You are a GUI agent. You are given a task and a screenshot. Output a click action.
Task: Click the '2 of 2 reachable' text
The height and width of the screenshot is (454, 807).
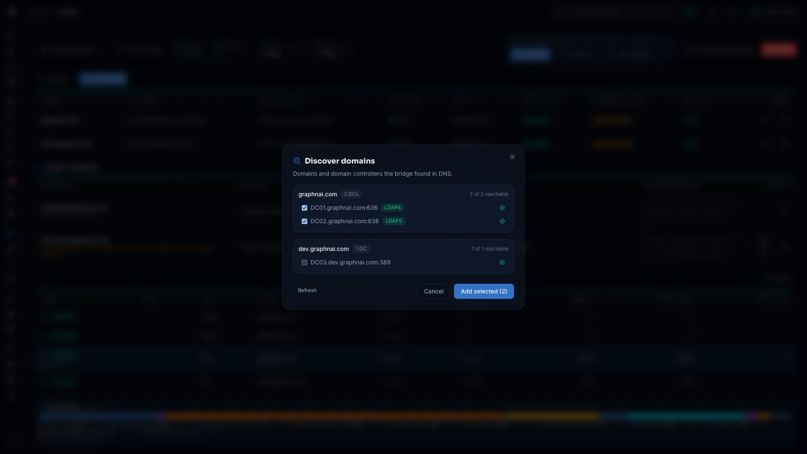pos(489,194)
